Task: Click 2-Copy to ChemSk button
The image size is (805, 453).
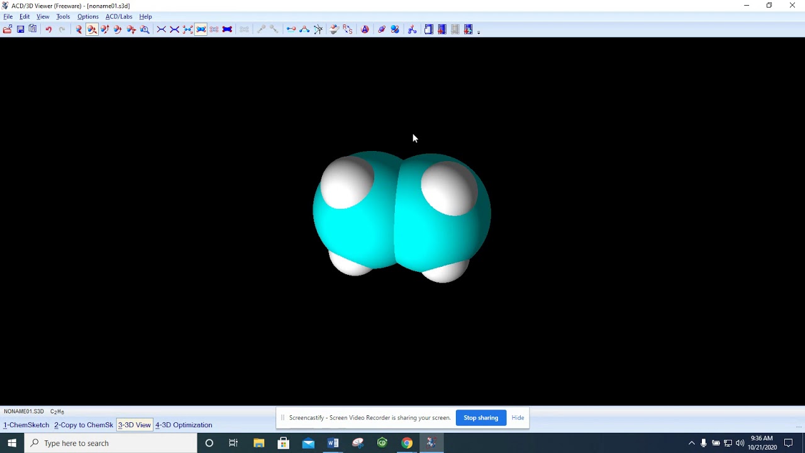Action: click(84, 425)
